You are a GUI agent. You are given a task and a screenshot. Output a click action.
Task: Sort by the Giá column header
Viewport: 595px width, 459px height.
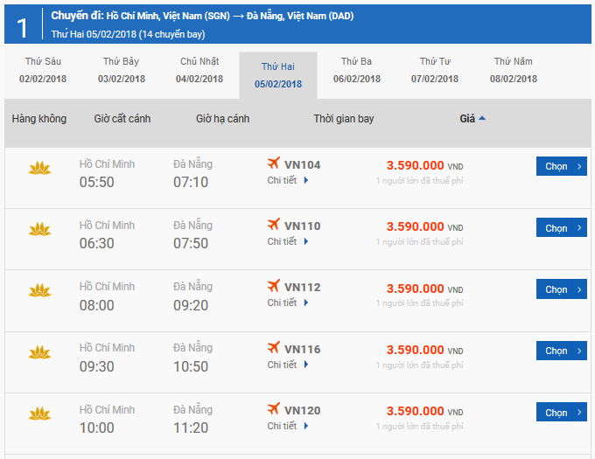coord(467,119)
